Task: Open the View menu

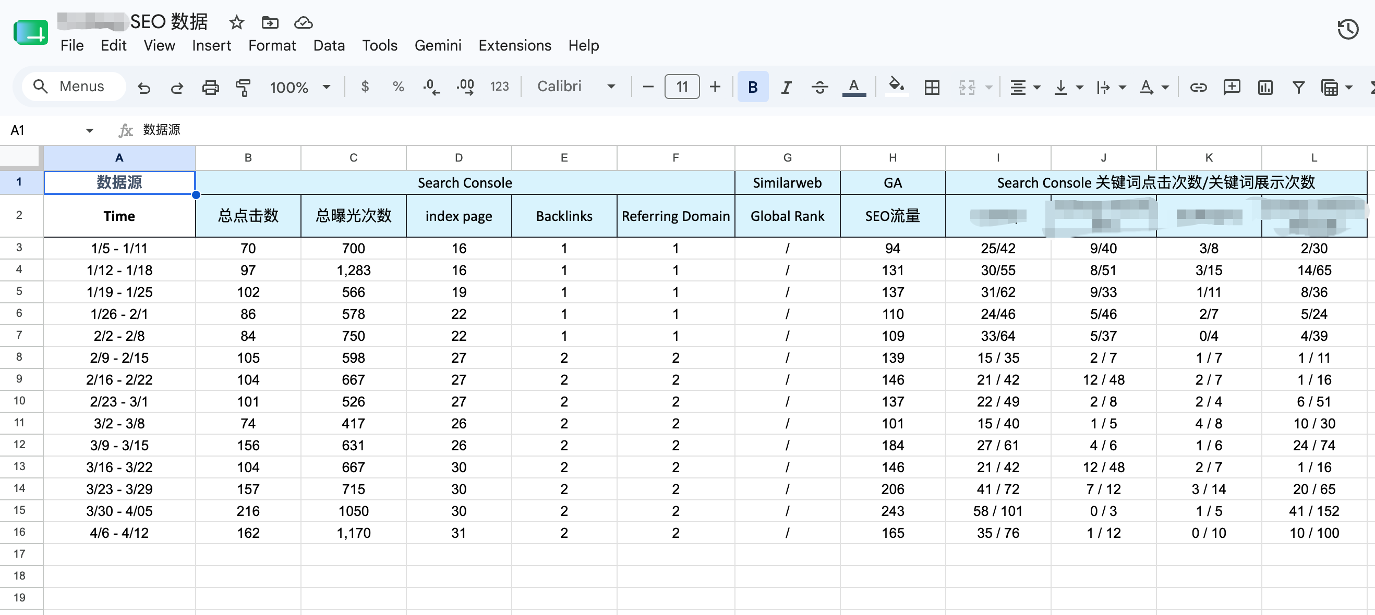Action: [159, 45]
